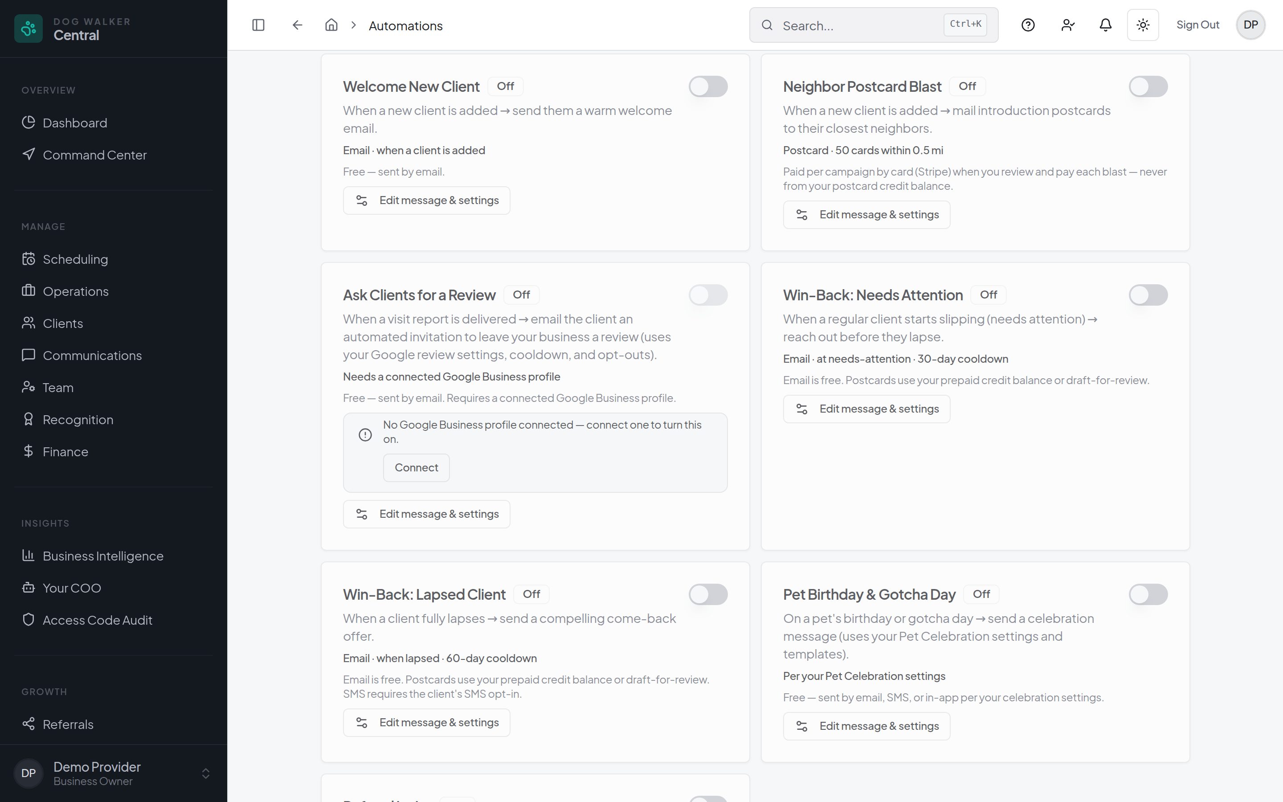Go back using the left arrow

point(298,25)
